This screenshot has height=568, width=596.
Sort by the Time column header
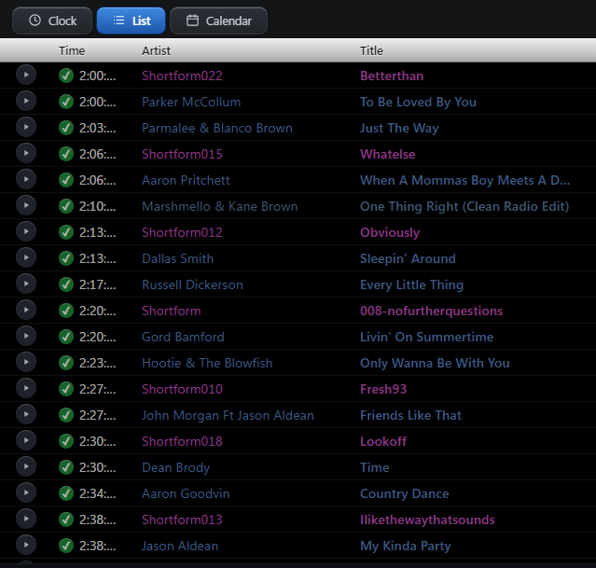click(x=72, y=50)
